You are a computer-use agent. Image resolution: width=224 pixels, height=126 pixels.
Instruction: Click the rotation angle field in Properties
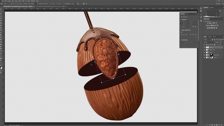click(x=187, y=27)
